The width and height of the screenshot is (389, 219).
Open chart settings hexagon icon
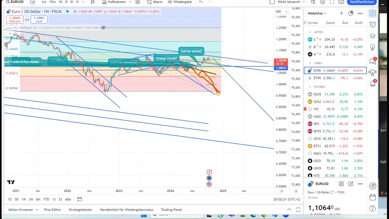point(323,2)
